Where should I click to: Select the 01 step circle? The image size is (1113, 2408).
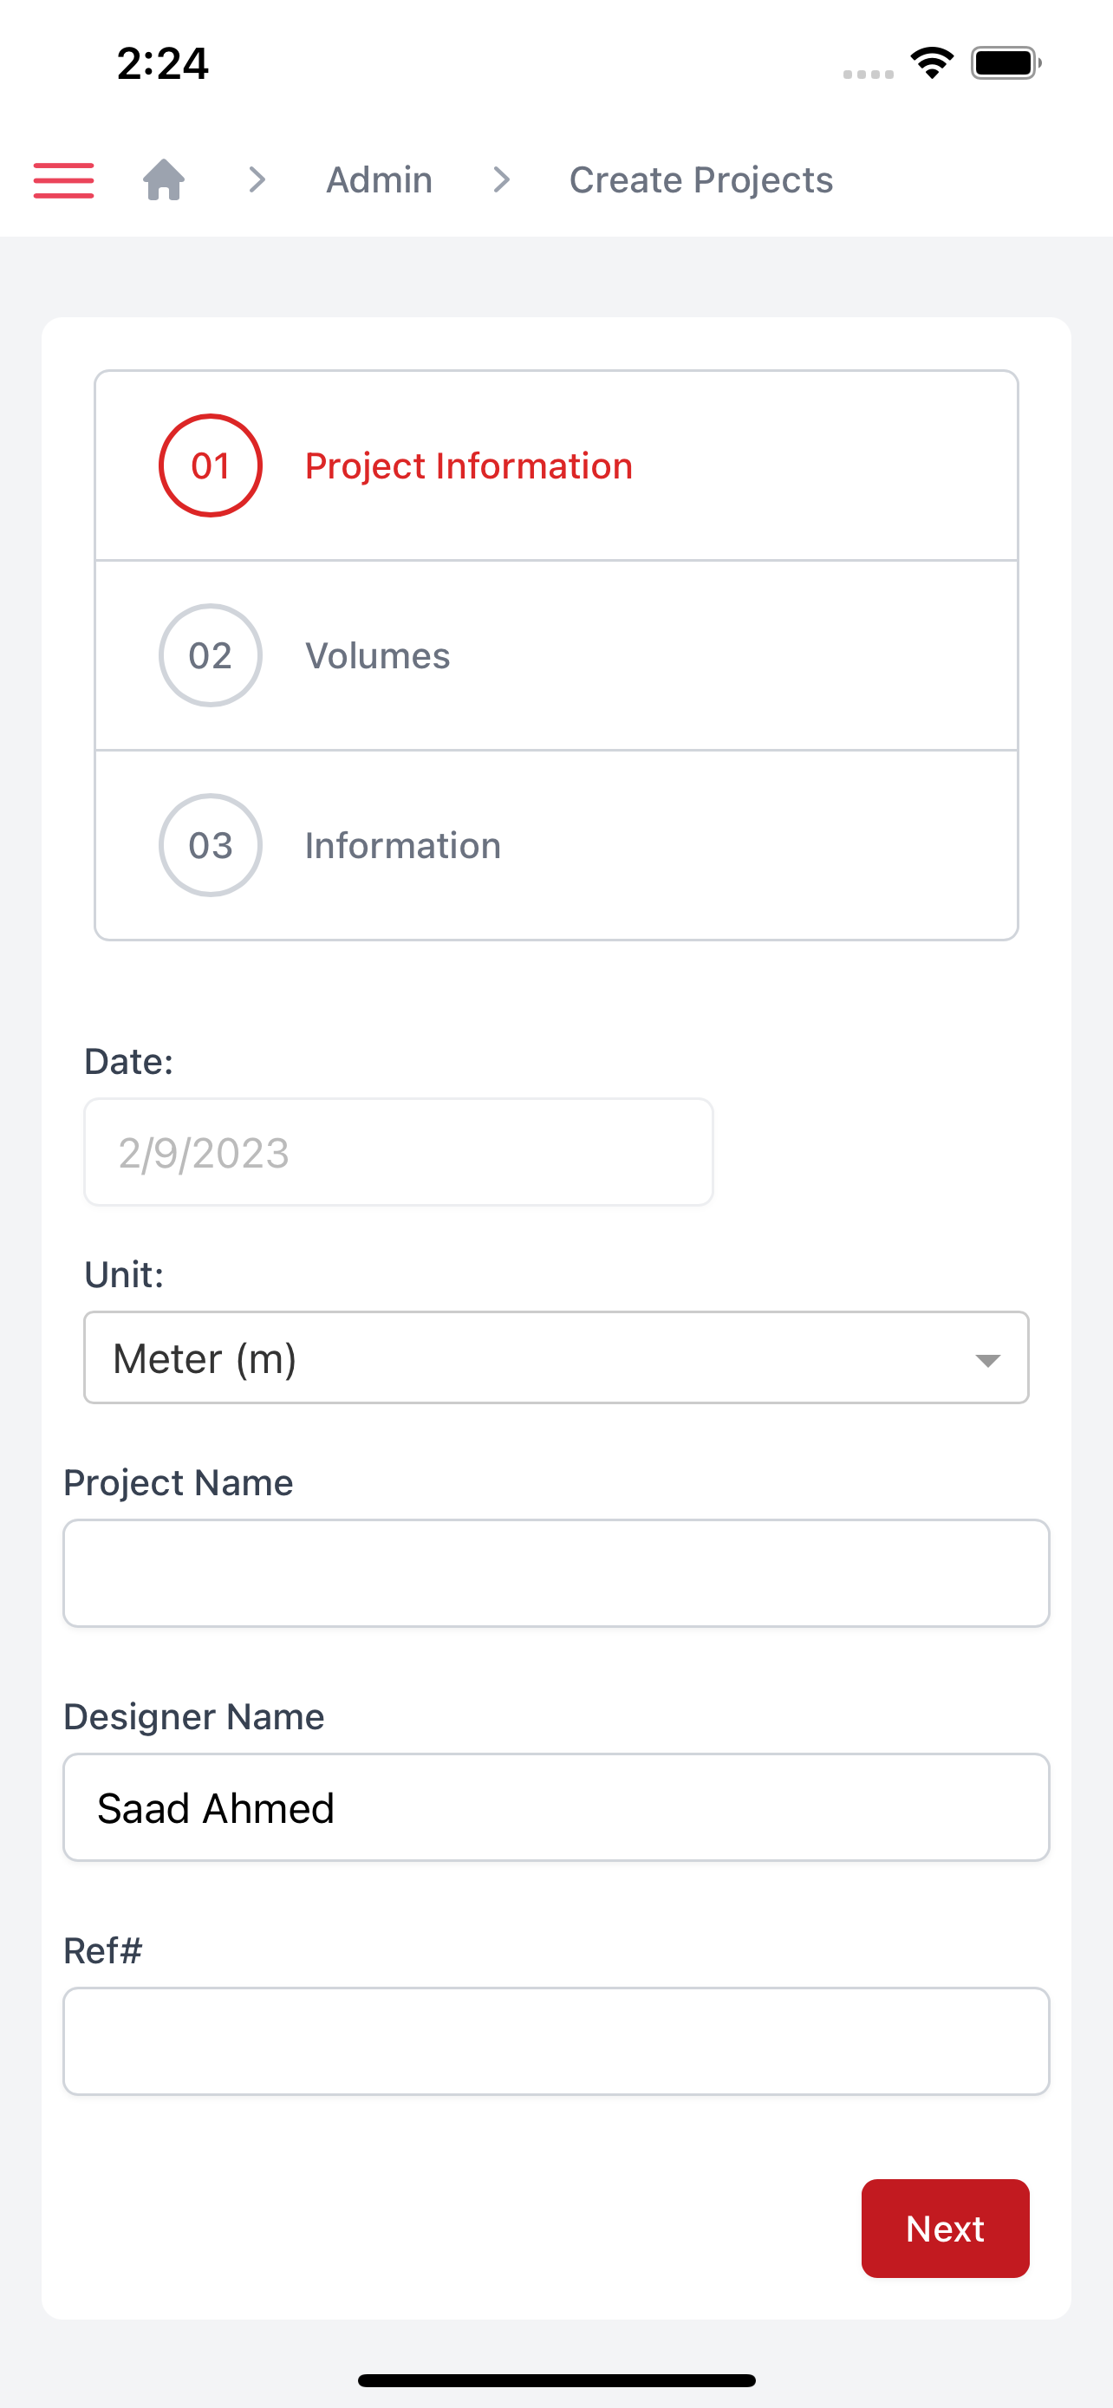(211, 465)
